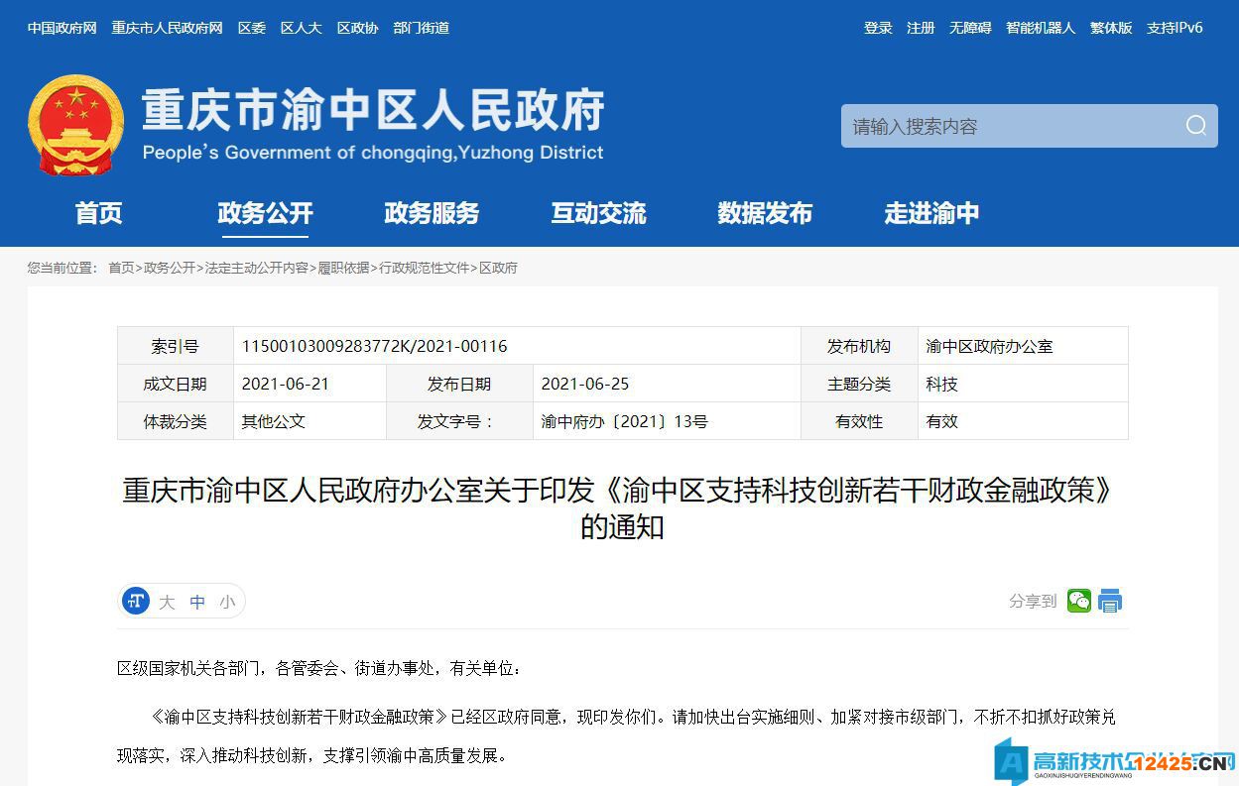
Task: Set article text to 小 size
Action: 227,601
